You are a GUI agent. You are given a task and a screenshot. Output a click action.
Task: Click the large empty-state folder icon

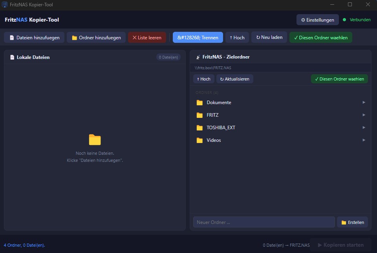(x=95, y=140)
